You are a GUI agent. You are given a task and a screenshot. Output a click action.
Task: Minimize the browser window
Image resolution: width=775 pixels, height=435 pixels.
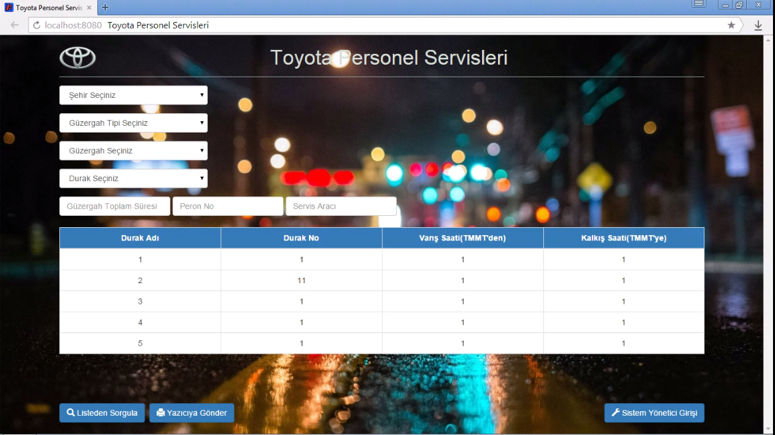725,5
